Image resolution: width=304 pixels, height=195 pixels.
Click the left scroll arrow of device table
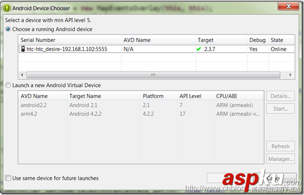tap(22, 75)
